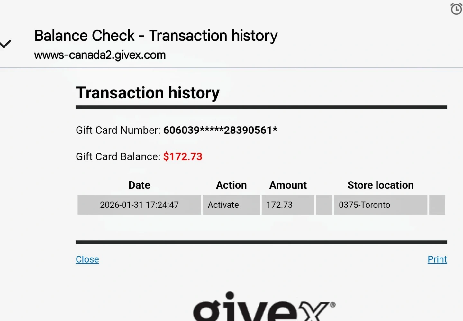Click the alarm clock icon

tap(456, 9)
